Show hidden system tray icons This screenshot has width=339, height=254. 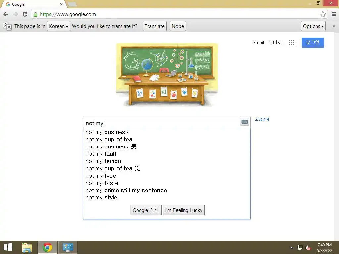point(292,248)
